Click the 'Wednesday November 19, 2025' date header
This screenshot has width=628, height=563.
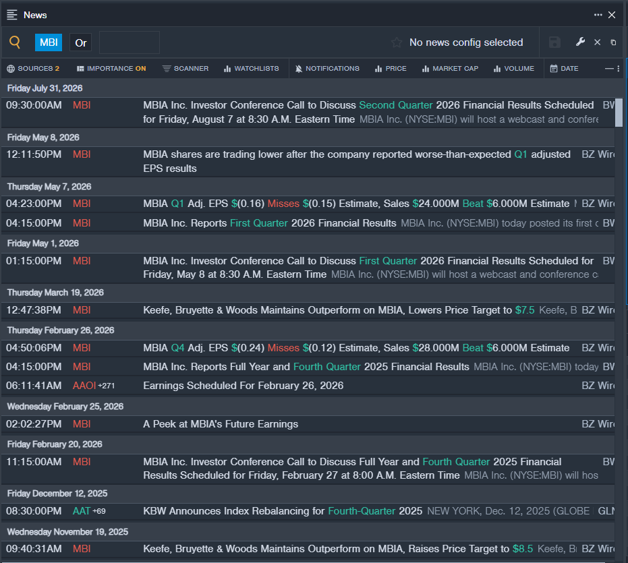67,532
